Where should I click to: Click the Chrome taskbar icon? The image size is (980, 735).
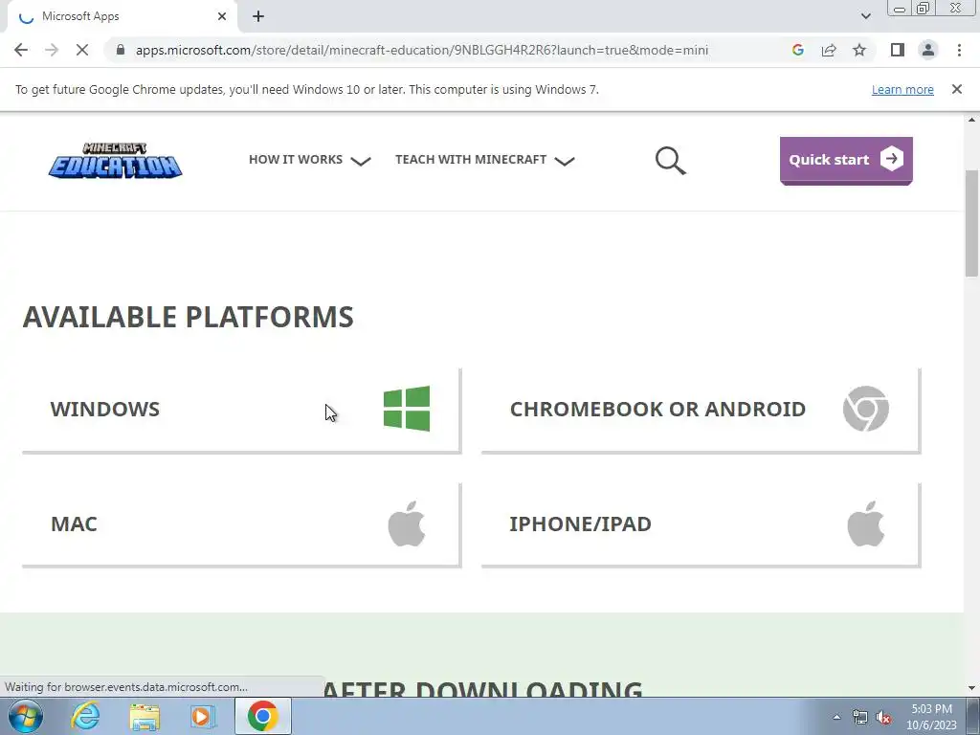(262, 716)
